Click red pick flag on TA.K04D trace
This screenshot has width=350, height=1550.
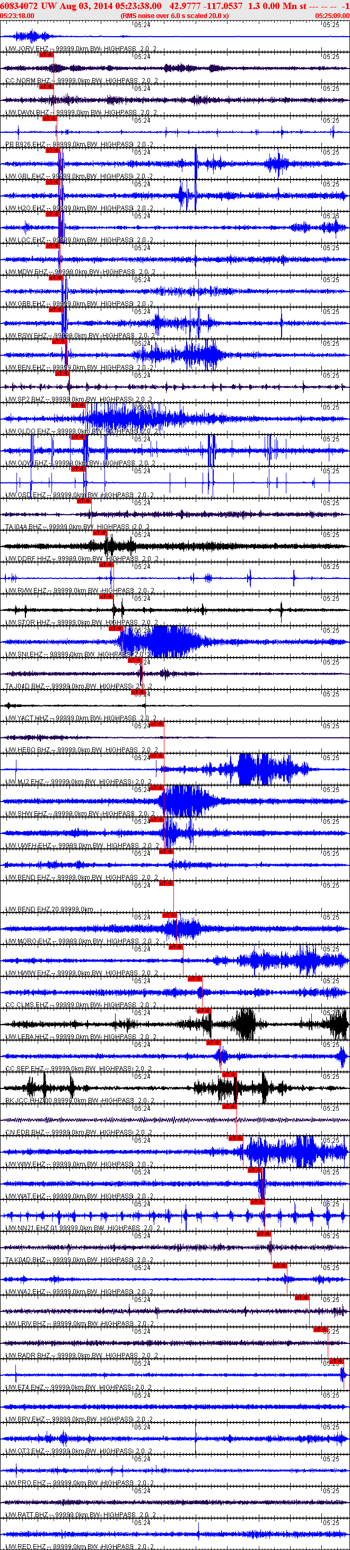point(264,1234)
